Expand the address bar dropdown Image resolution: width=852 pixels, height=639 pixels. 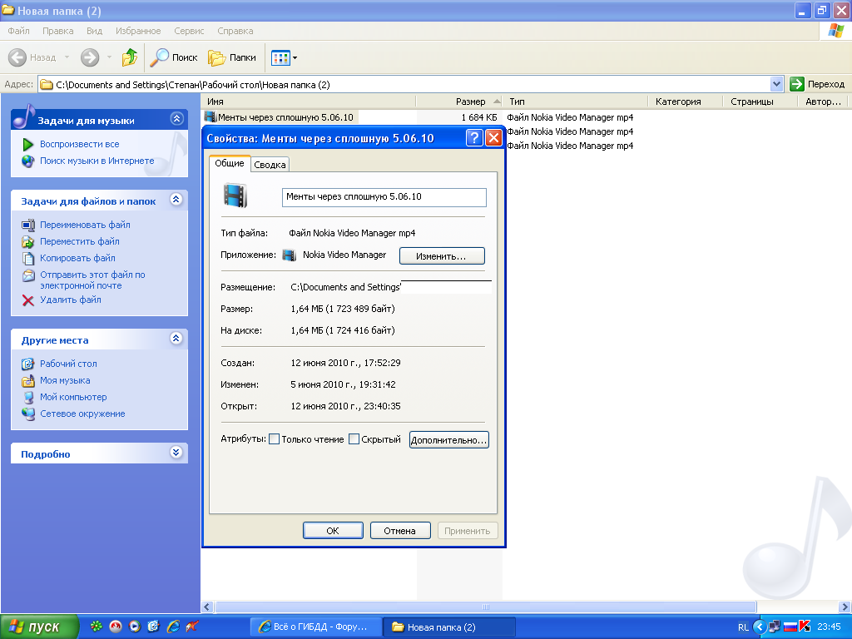777,84
